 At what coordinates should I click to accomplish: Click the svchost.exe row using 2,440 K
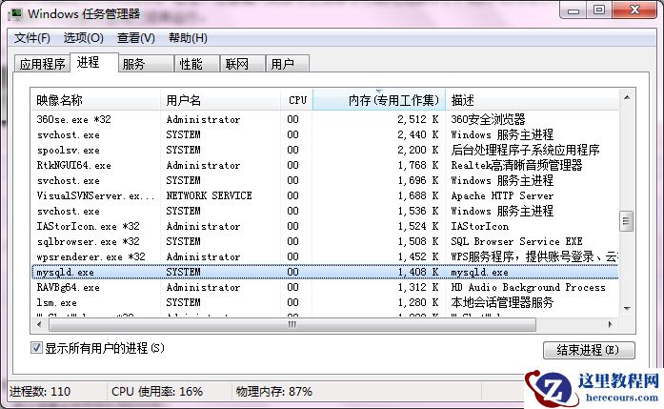tap(325, 134)
